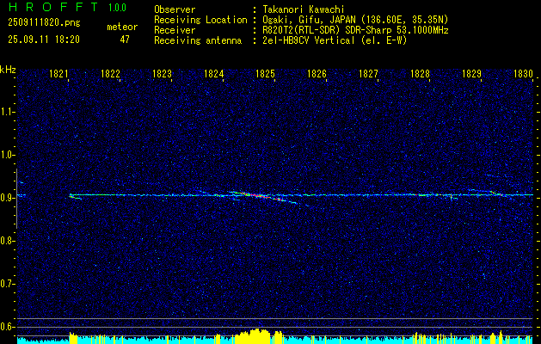541x344 pixels.
Task: Click the observer name Takanori Kawachi
Action: click(x=304, y=9)
